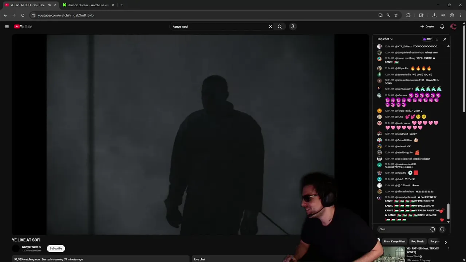Viewport: 466px width, 262px height.
Task: Click @ferpra11xd27 '/cam 2' message
Action: coord(418,111)
